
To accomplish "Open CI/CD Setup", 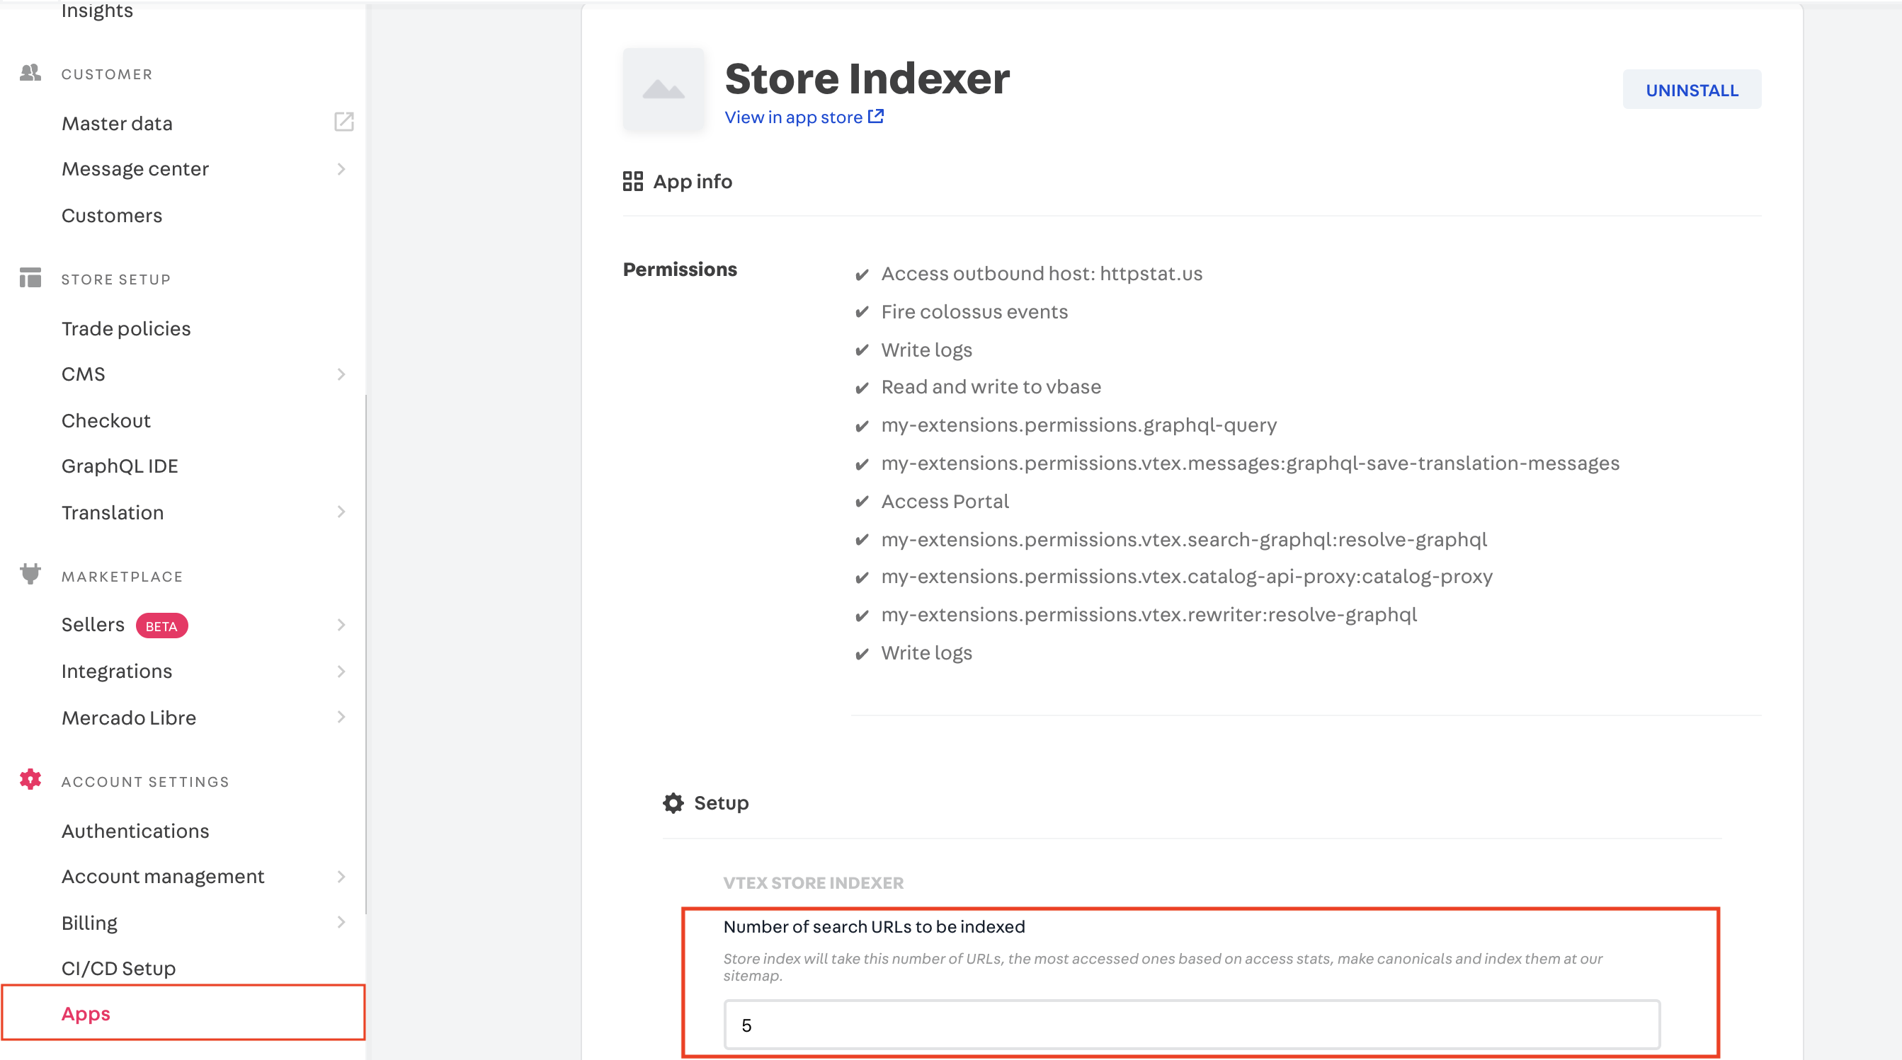I will point(119,969).
